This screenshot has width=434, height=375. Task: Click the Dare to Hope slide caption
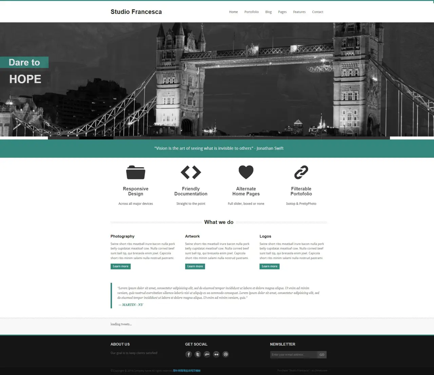(x=24, y=70)
